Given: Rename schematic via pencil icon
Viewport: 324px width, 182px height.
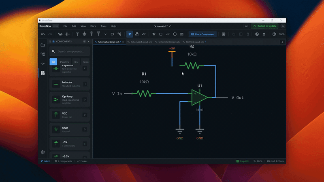Looking at the screenshot, I should coord(170,26).
